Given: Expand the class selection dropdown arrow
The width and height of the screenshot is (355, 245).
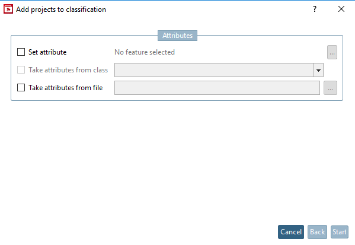Looking at the screenshot, I should point(318,70).
